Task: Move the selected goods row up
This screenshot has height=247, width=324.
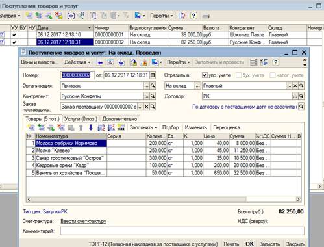Action: tap(81, 127)
